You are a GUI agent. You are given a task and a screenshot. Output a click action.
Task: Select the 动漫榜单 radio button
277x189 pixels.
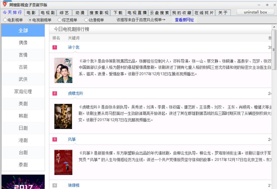(x=86, y=20)
